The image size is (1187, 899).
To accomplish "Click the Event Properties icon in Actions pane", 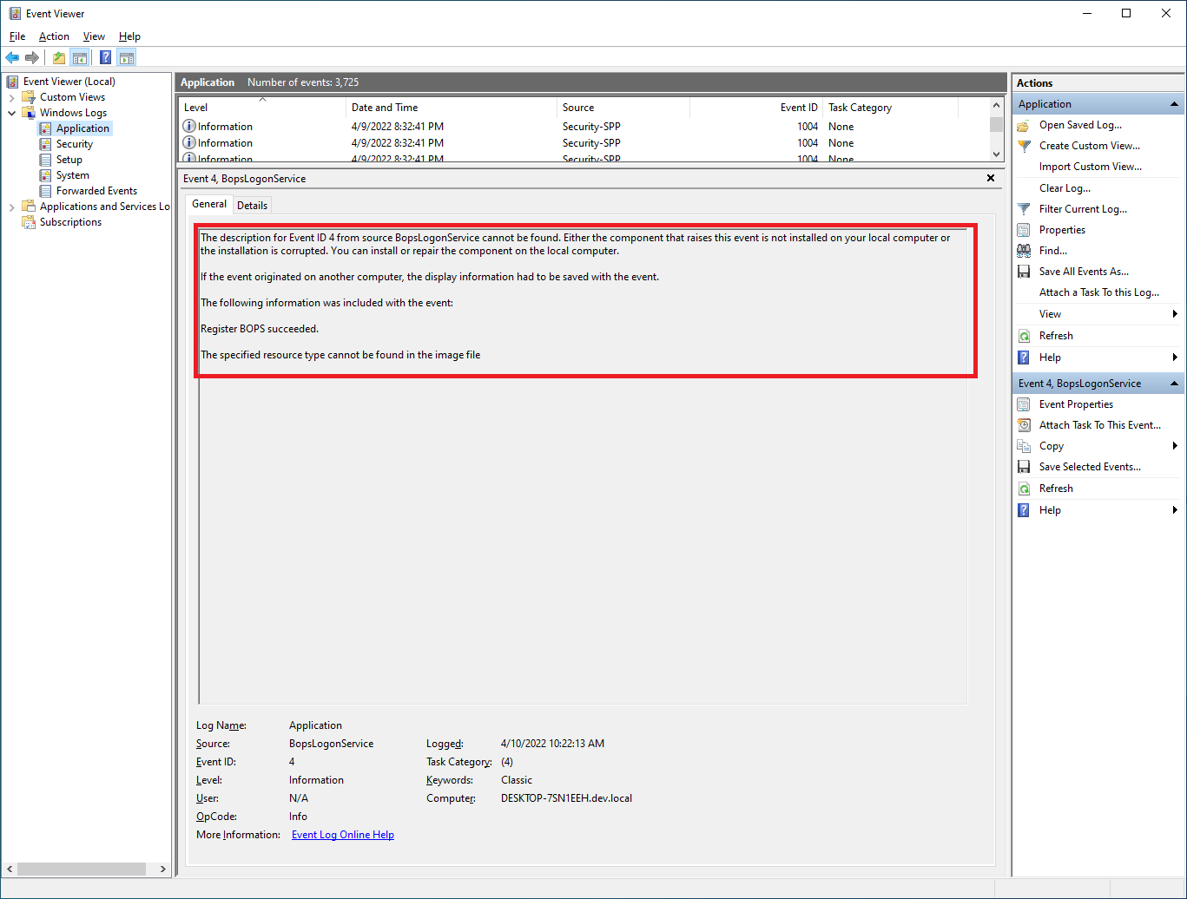I will [1024, 404].
